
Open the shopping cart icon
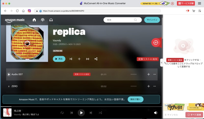194,11
